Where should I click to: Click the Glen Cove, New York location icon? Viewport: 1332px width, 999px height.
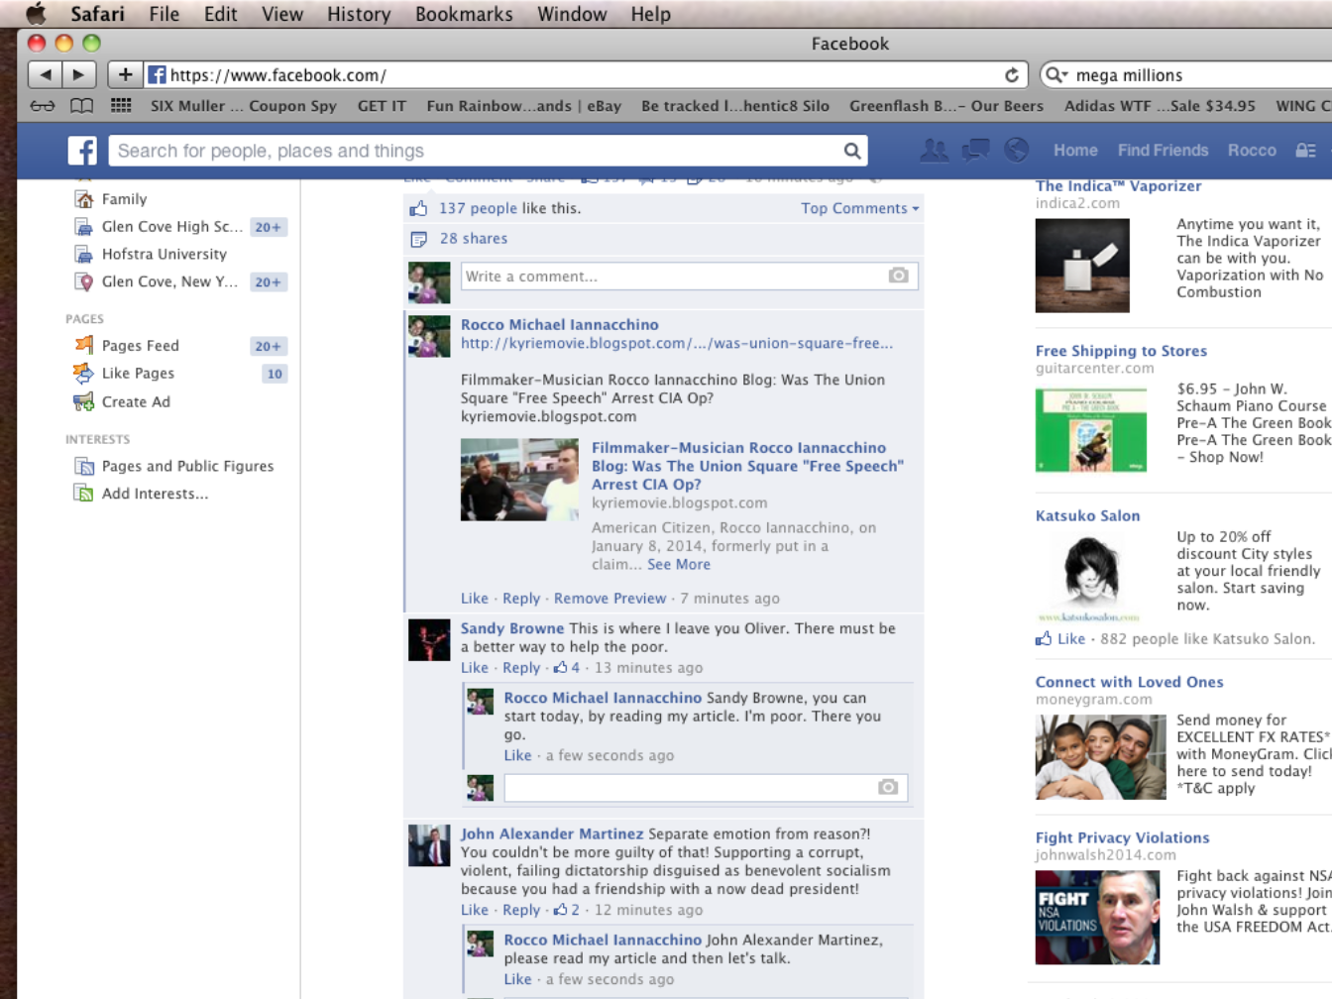coord(85,281)
